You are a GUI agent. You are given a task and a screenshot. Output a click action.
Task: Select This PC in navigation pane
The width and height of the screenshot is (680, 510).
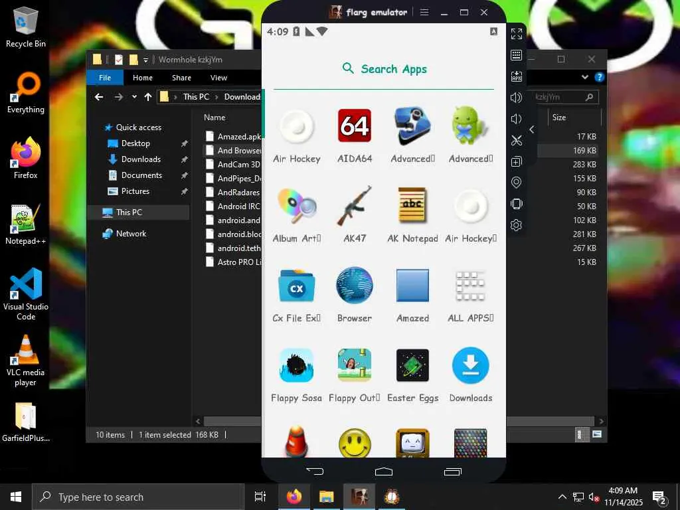point(129,212)
